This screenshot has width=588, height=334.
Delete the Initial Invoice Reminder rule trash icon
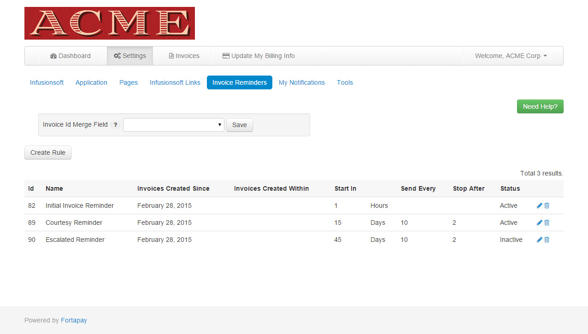547,205
